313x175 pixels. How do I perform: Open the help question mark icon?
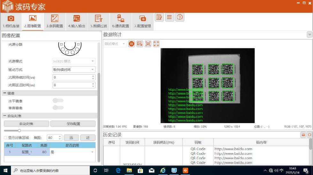(x=180, y=17)
